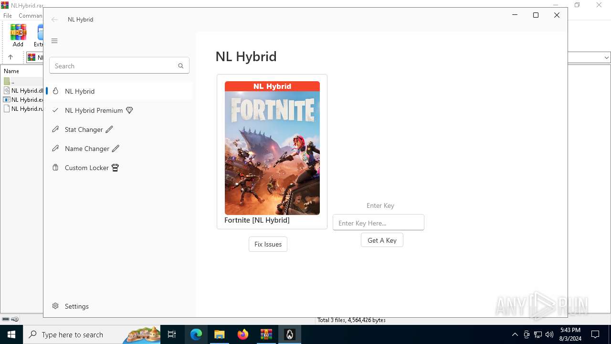Launch Microsoft Edge from the taskbar

coord(196,334)
